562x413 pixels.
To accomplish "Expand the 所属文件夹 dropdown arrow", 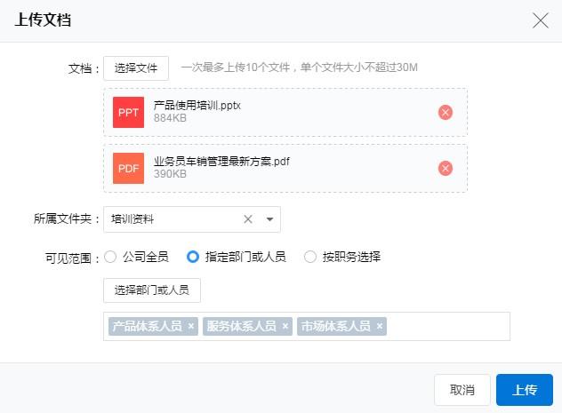I will click(x=269, y=219).
